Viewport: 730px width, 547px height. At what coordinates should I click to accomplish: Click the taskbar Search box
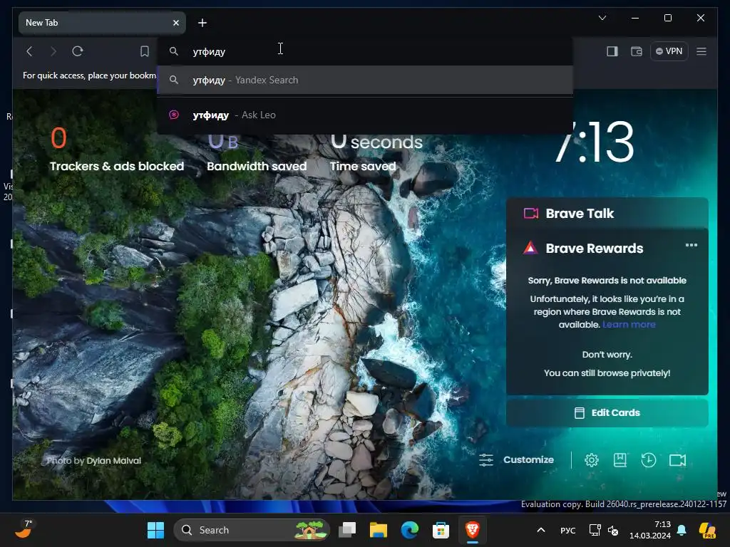tap(252, 530)
